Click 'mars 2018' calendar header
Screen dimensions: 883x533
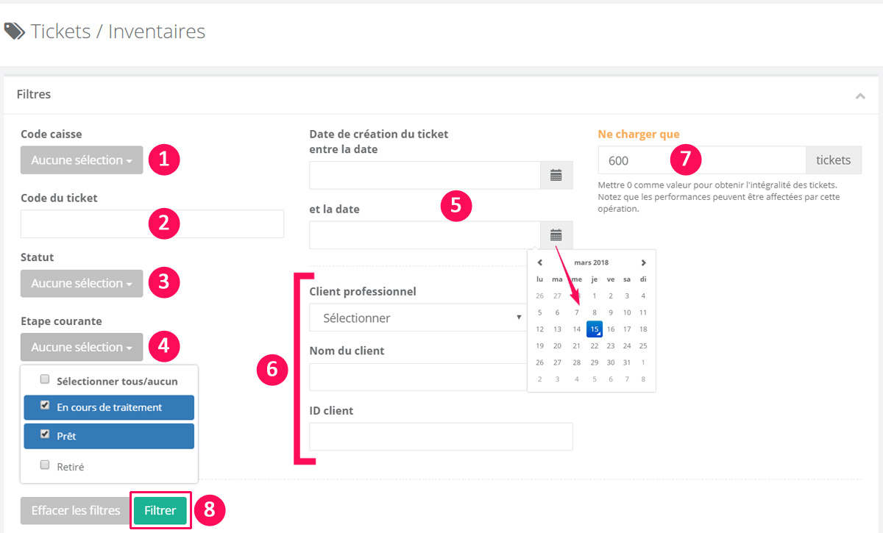pos(592,262)
